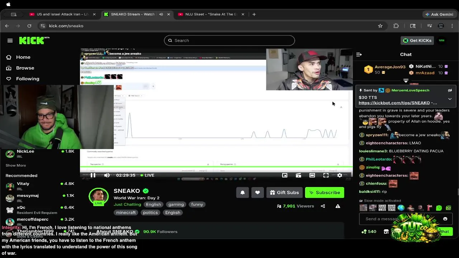The width and height of the screenshot is (459, 258).
Task: Open the player settings gear
Action: coord(340,175)
